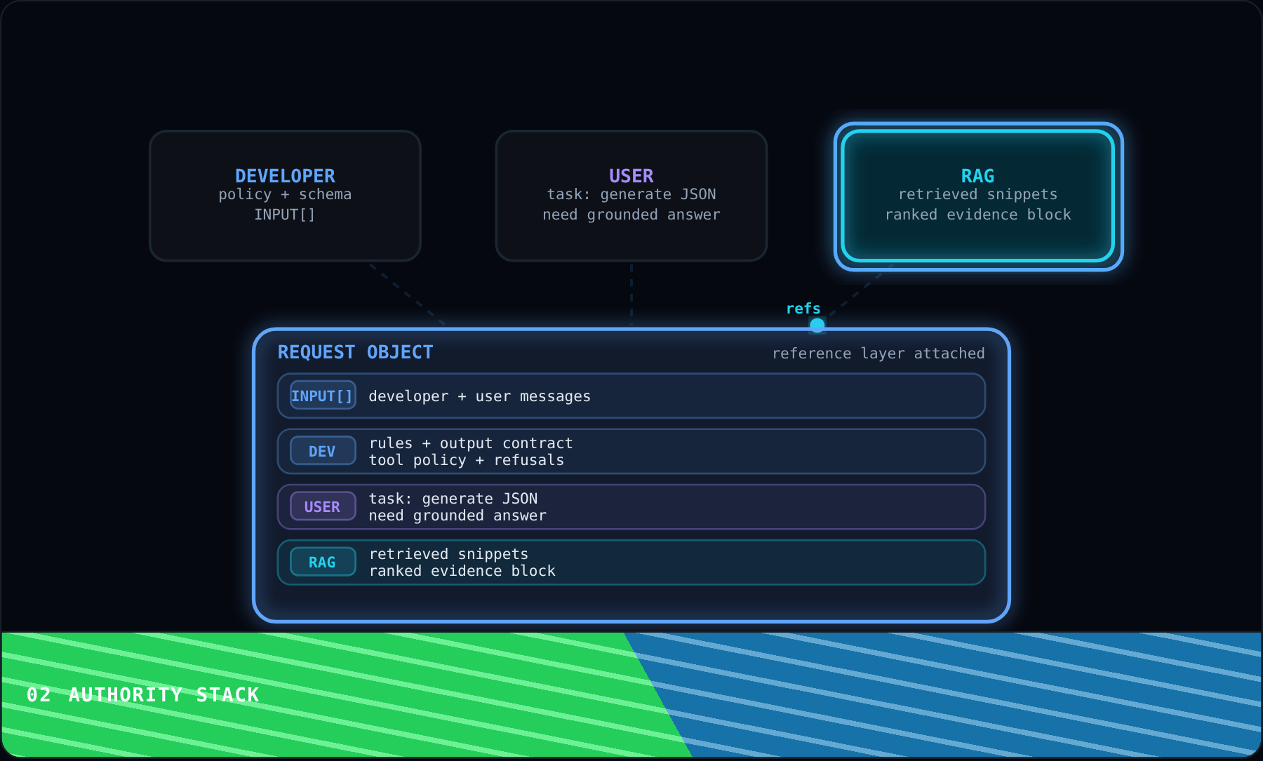Click the RAG title in glowing node
The height and width of the screenshot is (761, 1263).
pyautogui.click(x=977, y=176)
